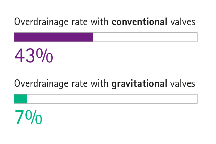This screenshot has width=216, height=144.
Task: Click the percent sign in green 7%
Action: (33, 117)
